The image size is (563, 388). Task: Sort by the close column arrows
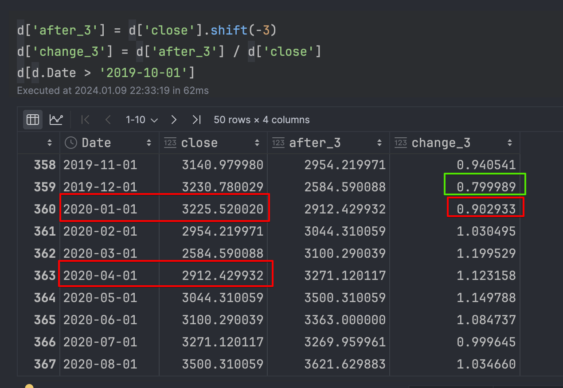(x=257, y=143)
